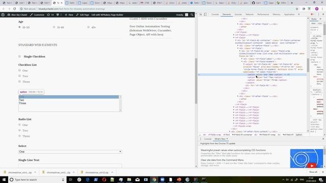Viewport: 326px width, 183px height.
Task: Switch to the Console tab in DevTools
Action: pos(215,14)
